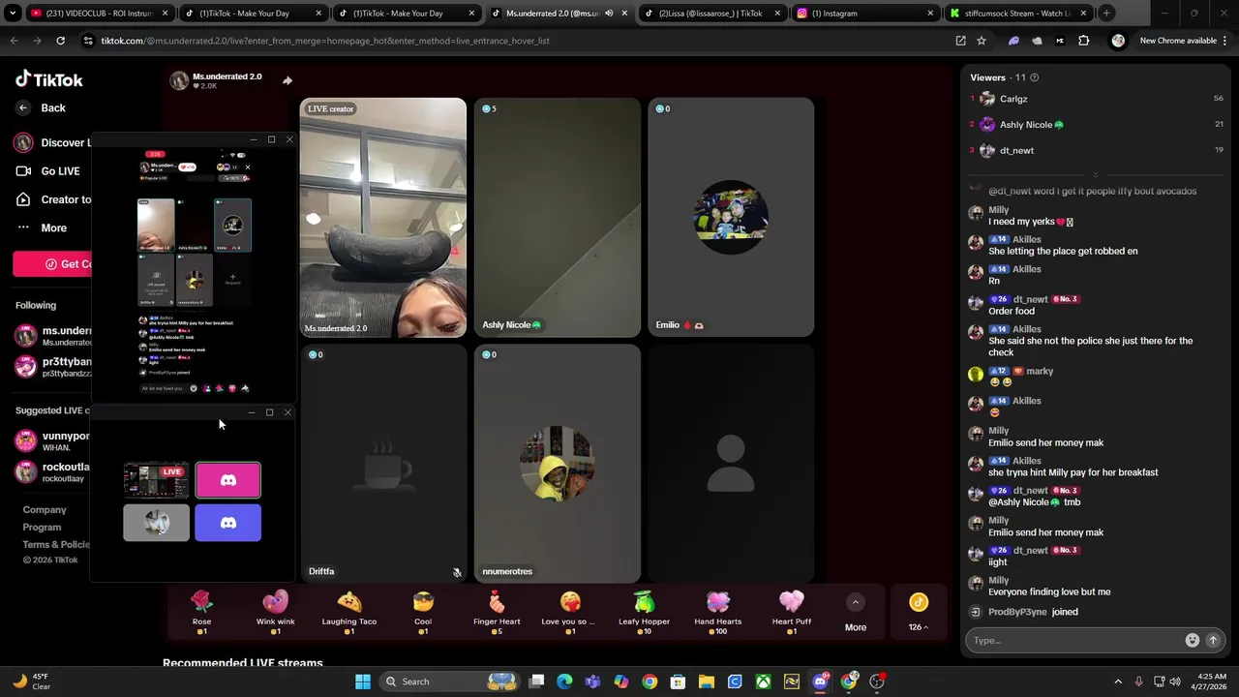Click the chat Type input field

1074,640
